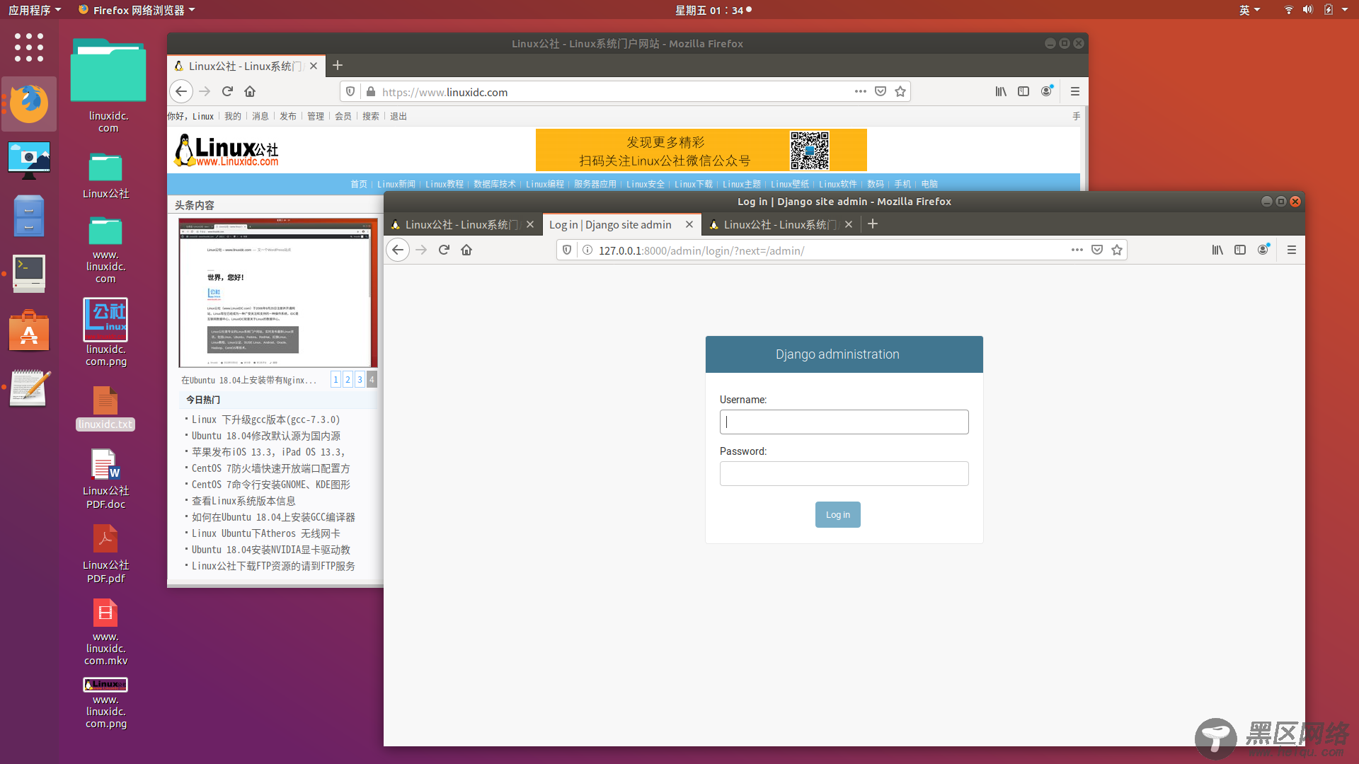Image resolution: width=1359 pixels, height=764 pixels.
Task: Open 应用程序 menu in top bar
Action: [x=35, y=10]
